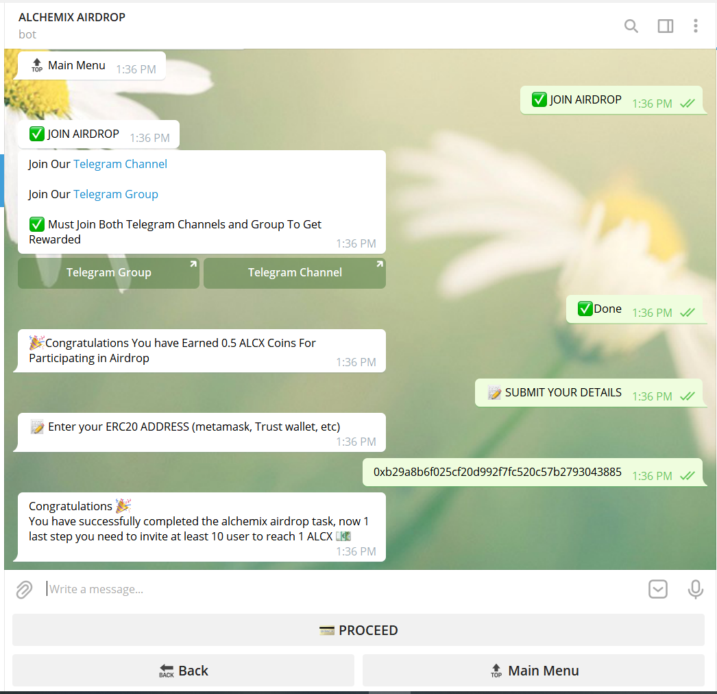This screenshot has width=717, height=694.
Task: Open the three-dot chat options menu
Action: click(x=696, y=26)
